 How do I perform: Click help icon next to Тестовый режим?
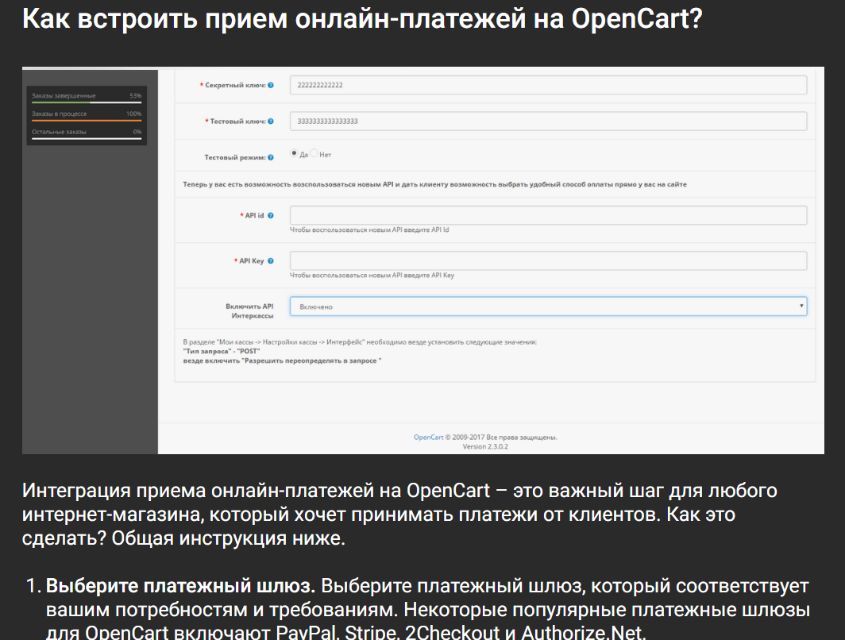click(x=271, y=158)
